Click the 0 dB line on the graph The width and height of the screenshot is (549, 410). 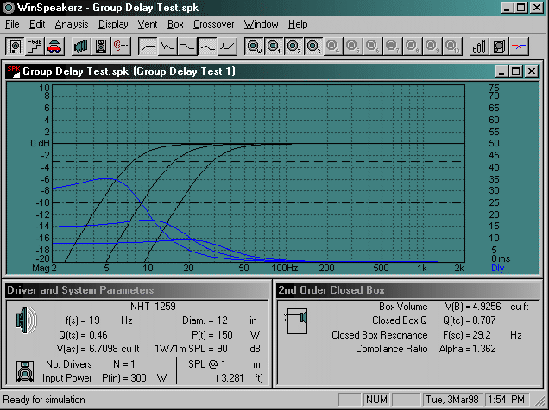point(259,143)
